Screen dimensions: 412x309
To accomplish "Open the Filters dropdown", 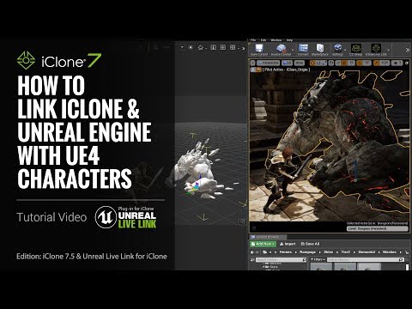I will click(x=318, y=260).
